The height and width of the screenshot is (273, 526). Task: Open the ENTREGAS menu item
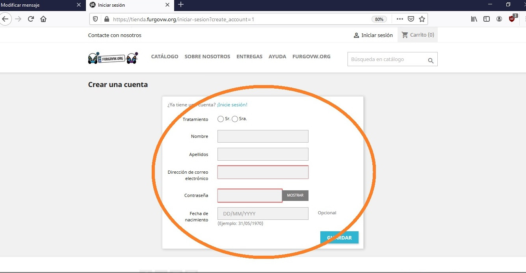[249, 56]
